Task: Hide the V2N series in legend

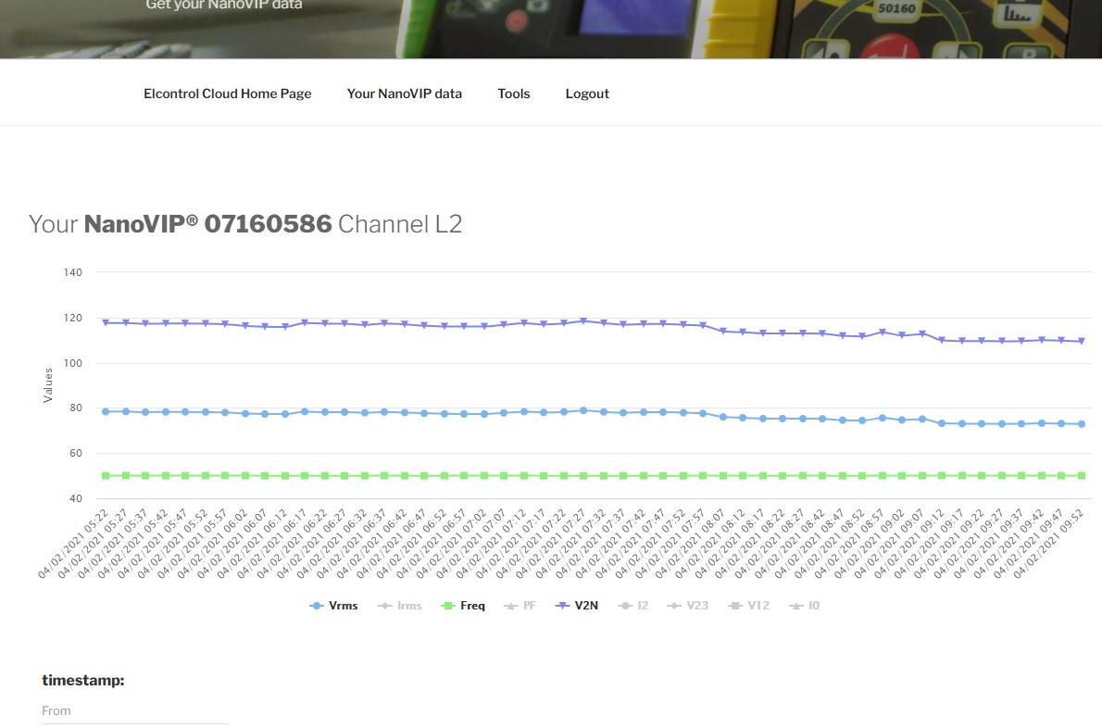Action: [576, 606]
